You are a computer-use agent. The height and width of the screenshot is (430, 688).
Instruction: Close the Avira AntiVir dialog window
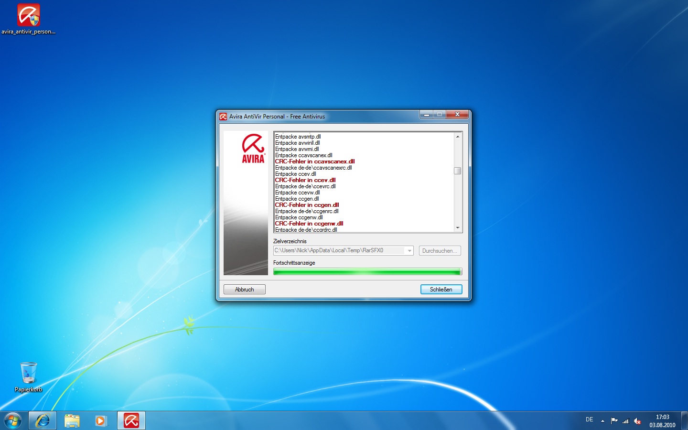coord(457,115)
